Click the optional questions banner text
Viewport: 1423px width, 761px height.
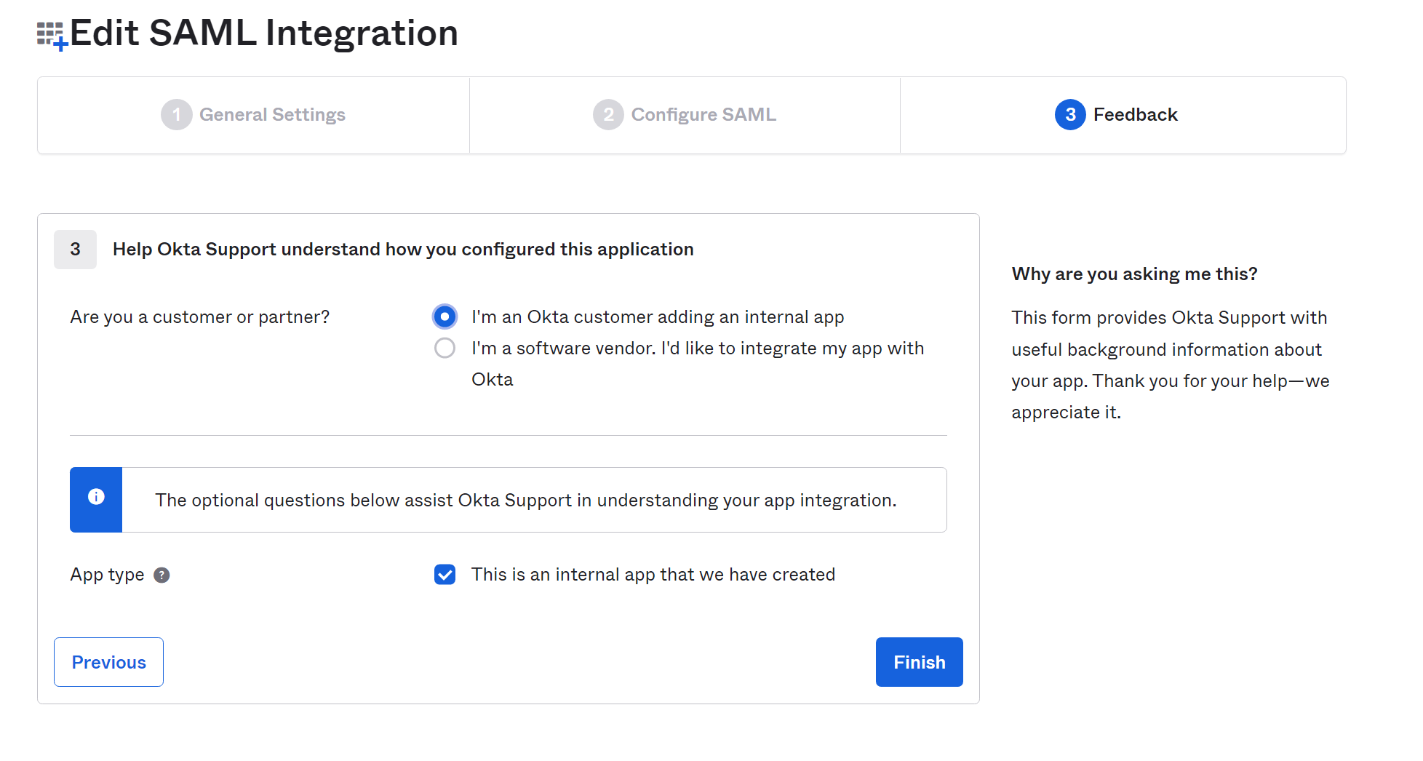(526, 501)
